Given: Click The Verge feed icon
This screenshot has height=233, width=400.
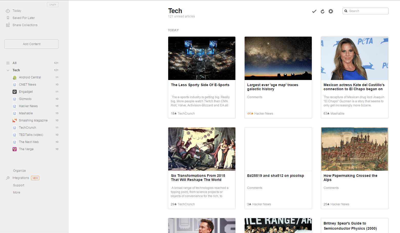Looking at the screenshot, I should [x=15, y=149].
